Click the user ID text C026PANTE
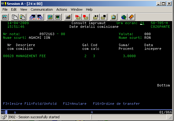This screenshot has width=174, height=121. tap(160, 27)
